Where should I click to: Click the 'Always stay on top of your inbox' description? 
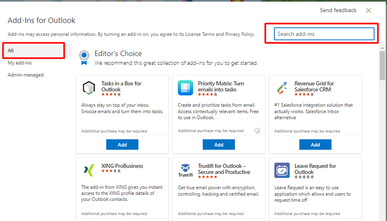122,108
